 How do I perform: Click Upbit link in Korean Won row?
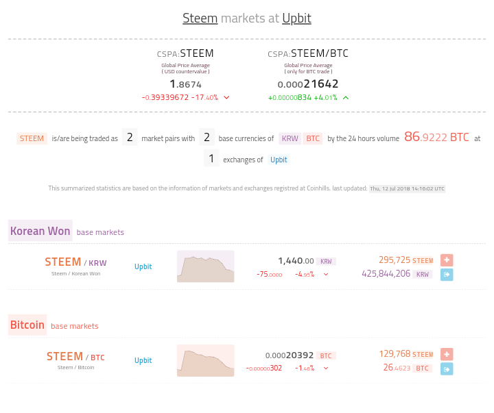coord(143,266)
